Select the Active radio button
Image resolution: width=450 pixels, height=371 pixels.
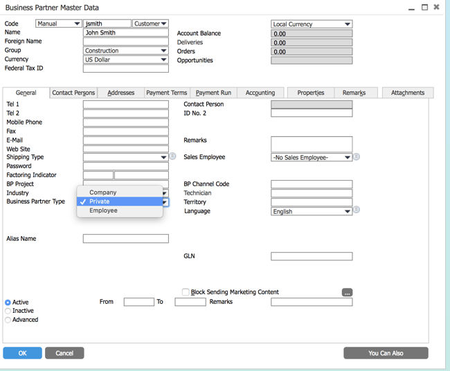point(8,302)
